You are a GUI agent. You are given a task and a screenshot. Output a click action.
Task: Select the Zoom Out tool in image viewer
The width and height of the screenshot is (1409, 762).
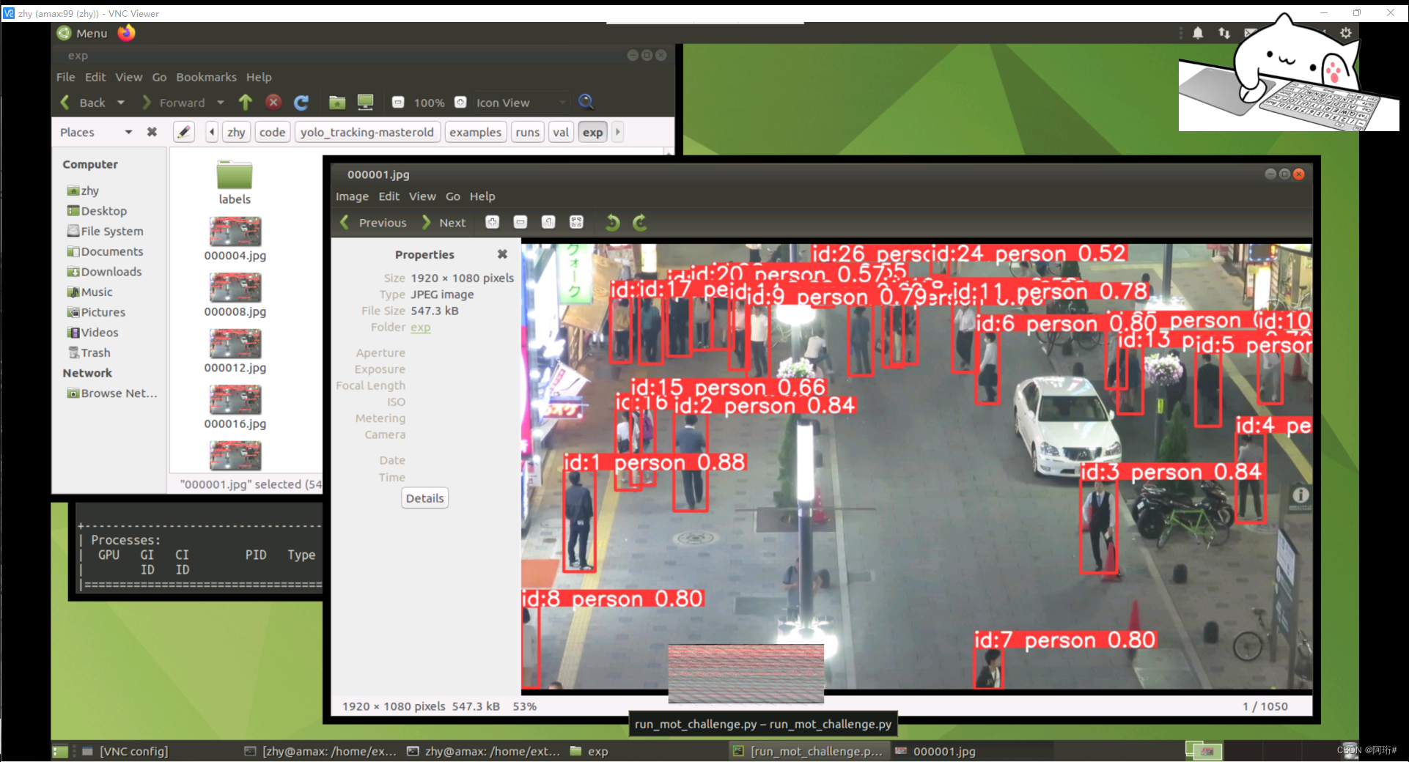click(520, 222)
